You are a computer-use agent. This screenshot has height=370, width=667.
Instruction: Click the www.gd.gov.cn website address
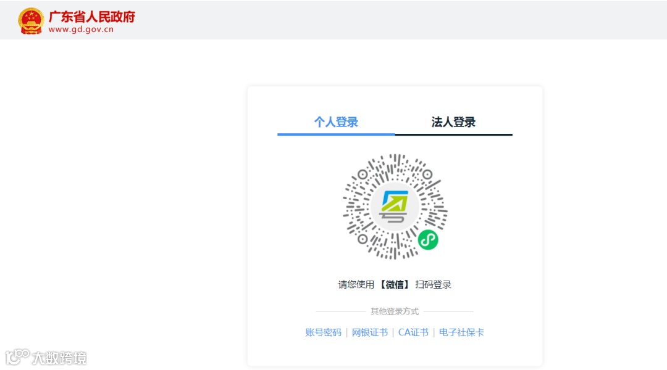81,30
